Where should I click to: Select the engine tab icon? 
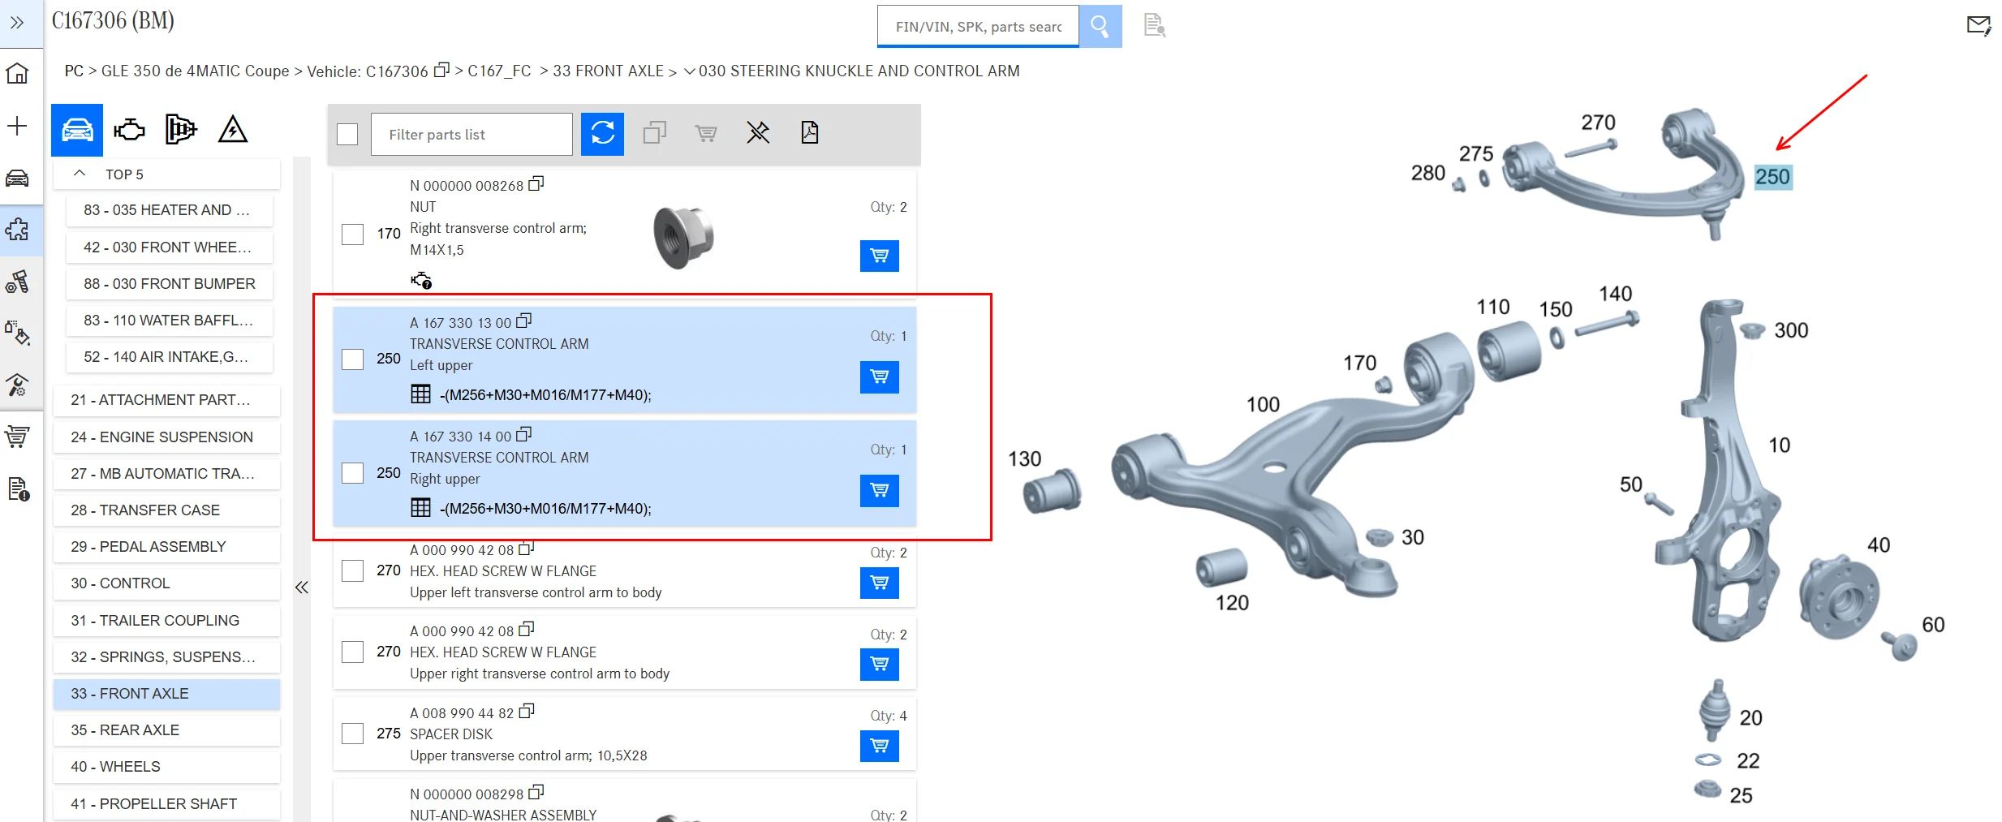129,130
